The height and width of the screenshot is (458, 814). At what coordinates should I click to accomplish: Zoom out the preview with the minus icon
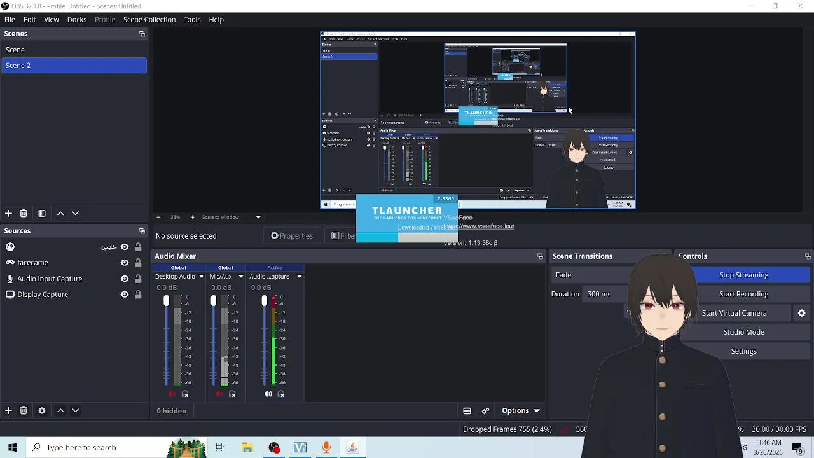pyautogui.click(x=158, y=217)
